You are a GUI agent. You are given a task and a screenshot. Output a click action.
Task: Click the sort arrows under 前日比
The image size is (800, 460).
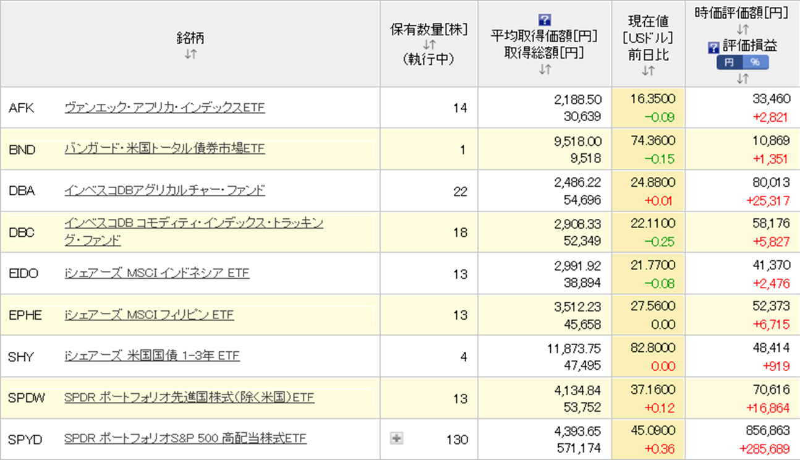[648, 70]
